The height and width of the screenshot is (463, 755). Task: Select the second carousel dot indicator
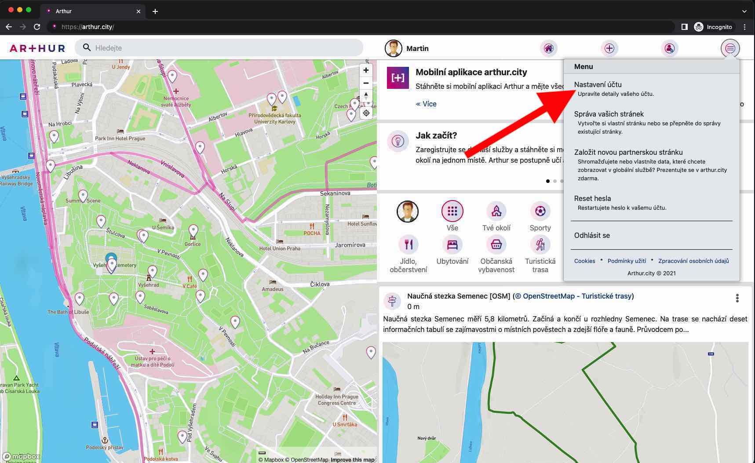[x=555, y=181]
